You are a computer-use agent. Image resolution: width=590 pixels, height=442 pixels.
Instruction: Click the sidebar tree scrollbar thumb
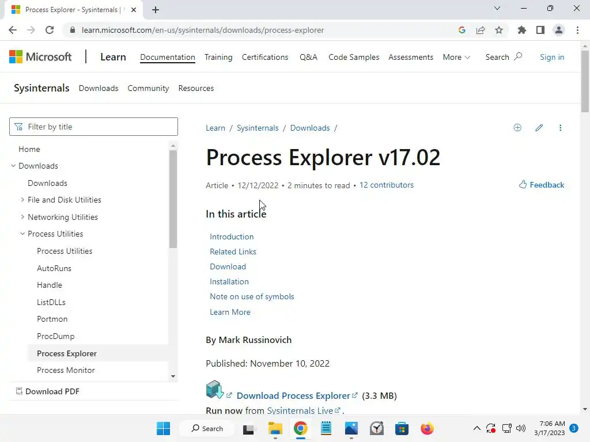pos(173,199)
